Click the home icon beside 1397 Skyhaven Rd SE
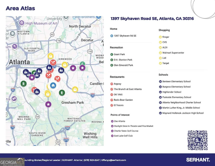This screenshot has width=215, height=166. pyautogui.click(x=112, y=36)
